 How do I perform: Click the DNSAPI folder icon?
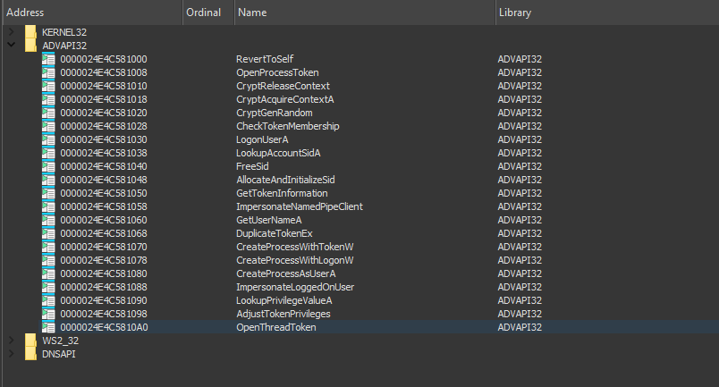pyautogui.click(x=30, y=354)
